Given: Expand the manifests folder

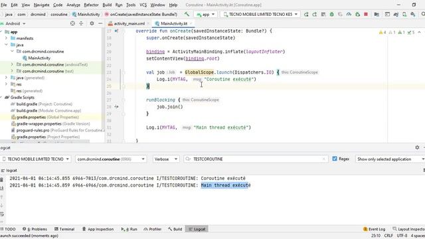Looking at the screenshot, I should tap(6, 39).
